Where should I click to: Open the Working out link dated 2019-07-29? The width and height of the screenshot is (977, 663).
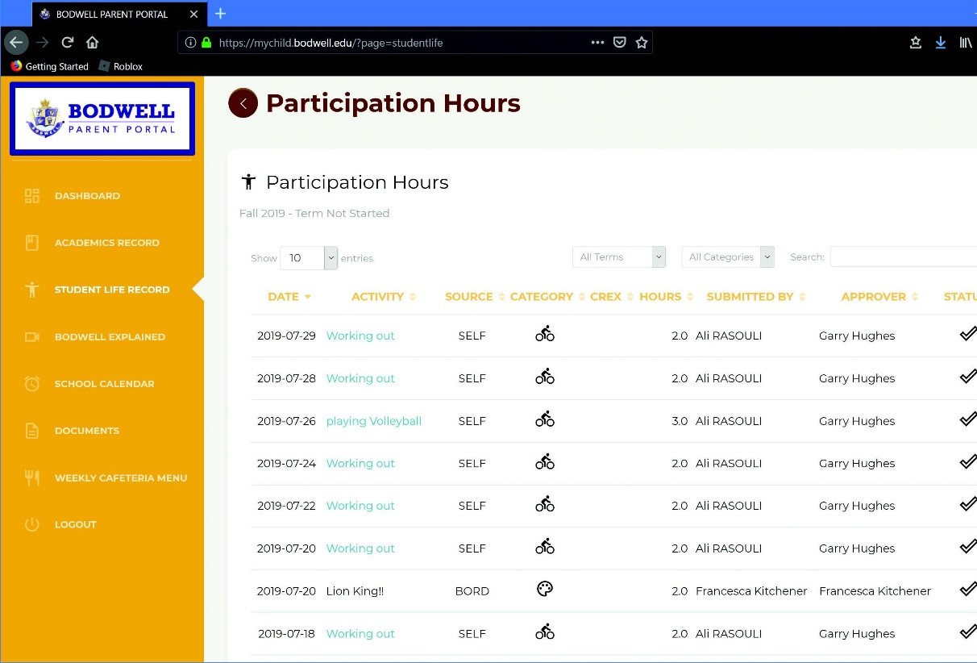pos(360,336)
